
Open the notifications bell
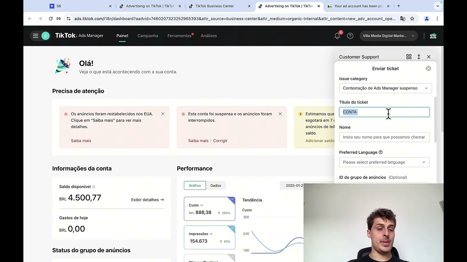337,36
